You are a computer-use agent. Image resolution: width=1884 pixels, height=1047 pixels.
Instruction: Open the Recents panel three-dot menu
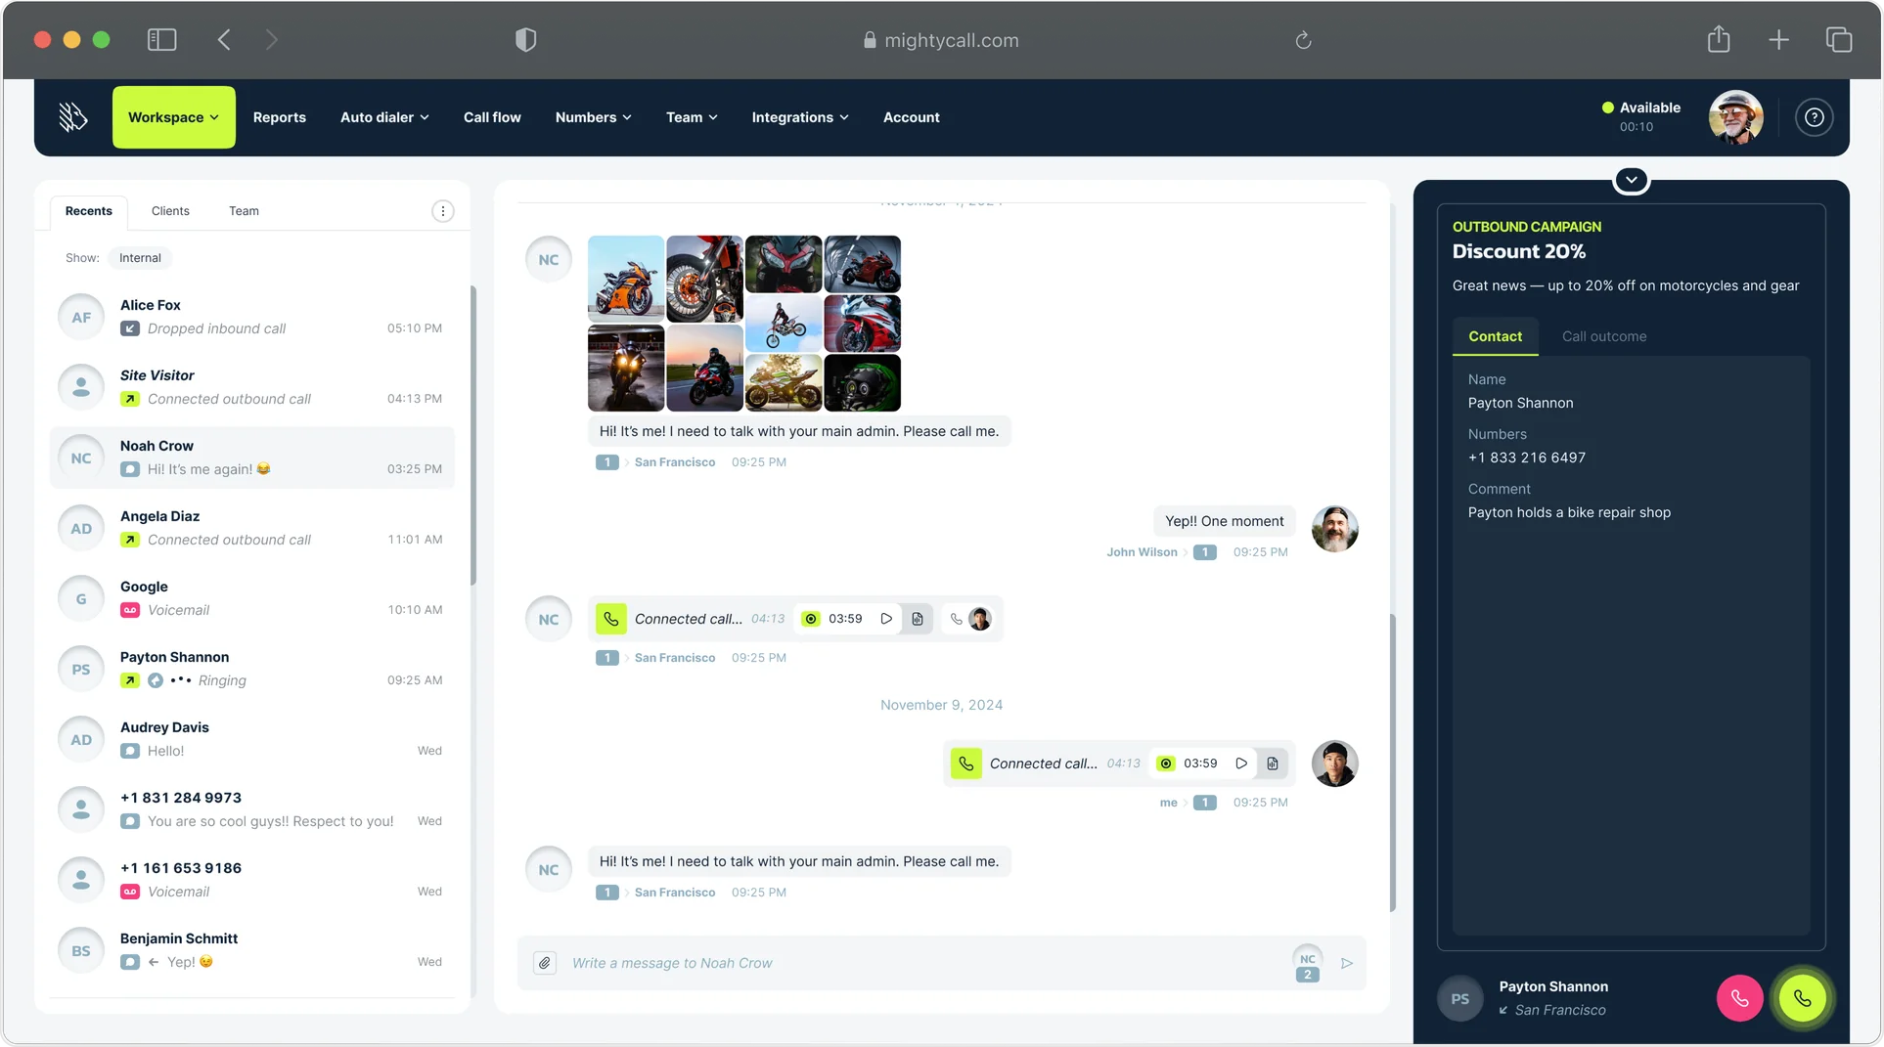pyautogui.click(x=442, y=211)
